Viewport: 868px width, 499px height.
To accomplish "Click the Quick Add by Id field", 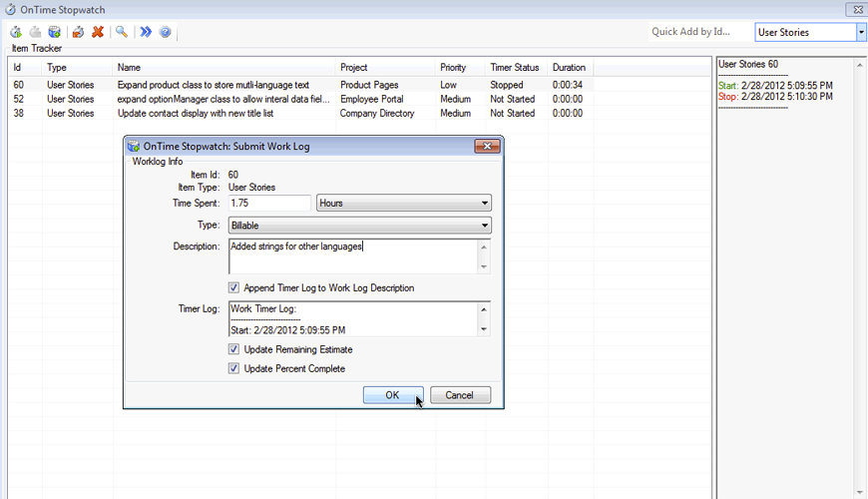I will [x=700, y=32].
